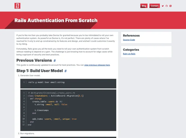Viewport: 186px width, 138px height.
Task: Click the 'create_table :users do |t|' line
Action: tap(47, 102)
